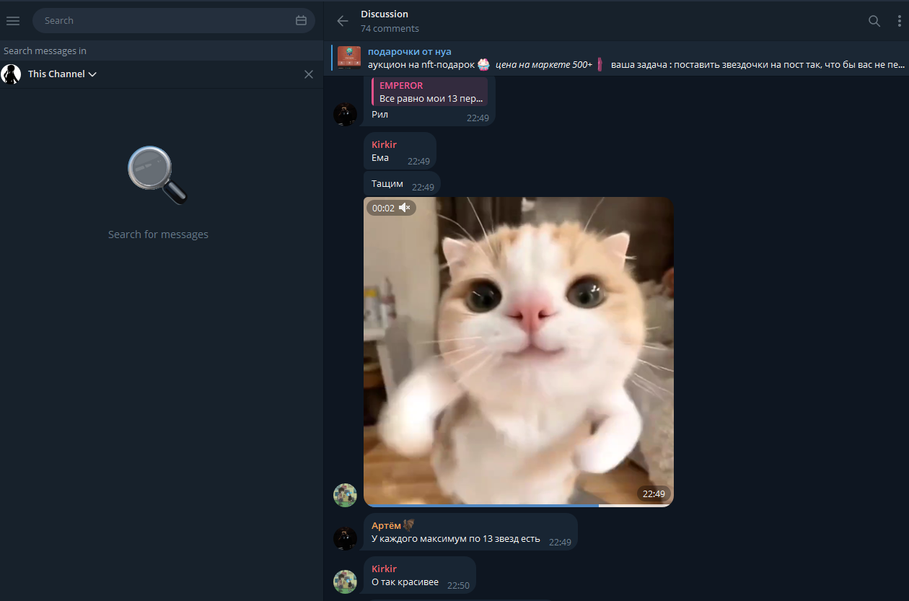Open the hamburger main menu
The image size is (909, 601).
(x=13, y=21)
